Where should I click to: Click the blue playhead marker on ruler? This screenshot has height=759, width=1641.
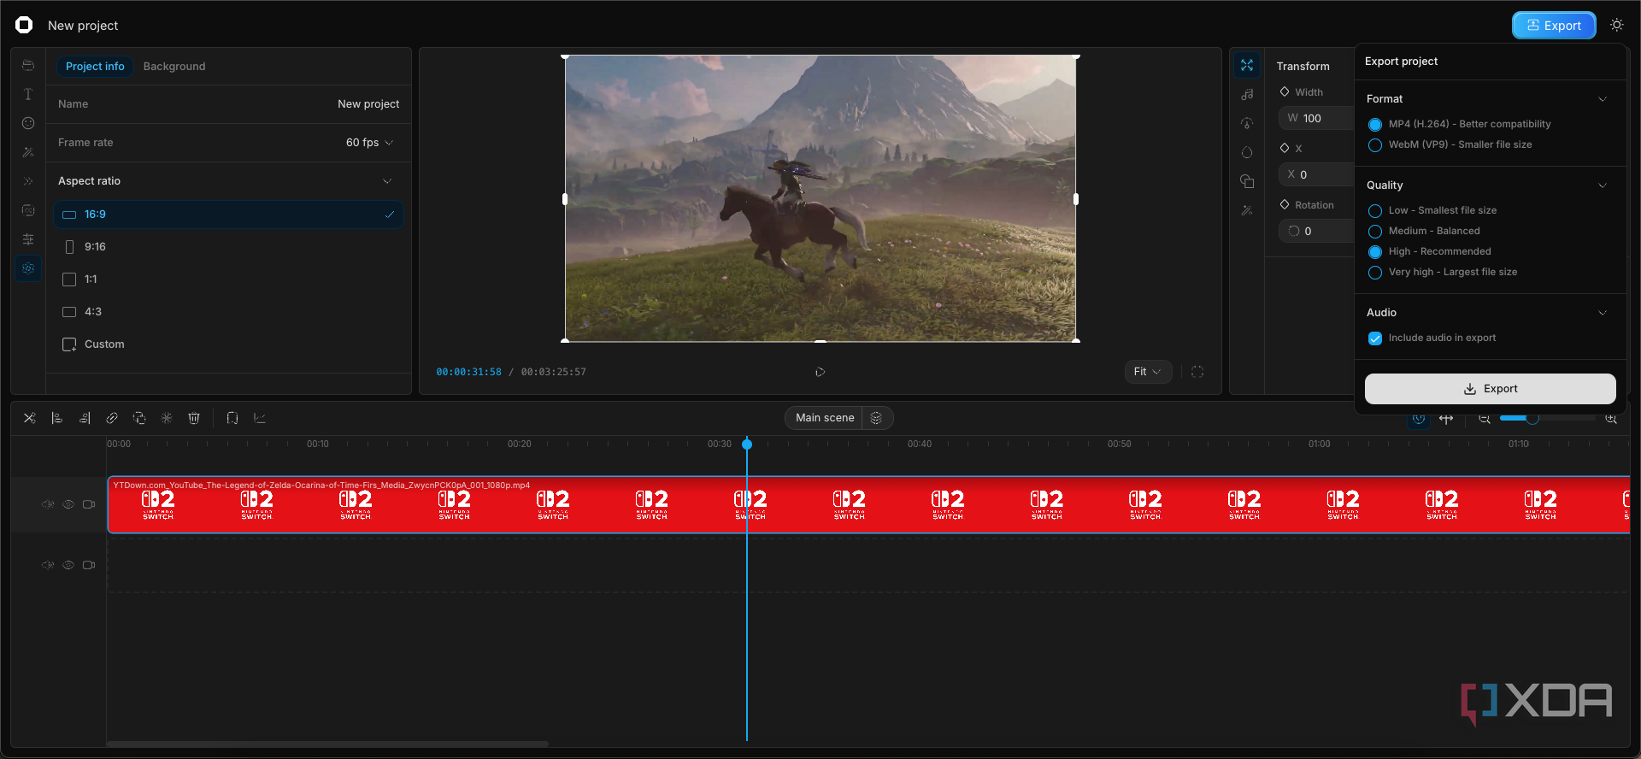click(x=747, y=444)
